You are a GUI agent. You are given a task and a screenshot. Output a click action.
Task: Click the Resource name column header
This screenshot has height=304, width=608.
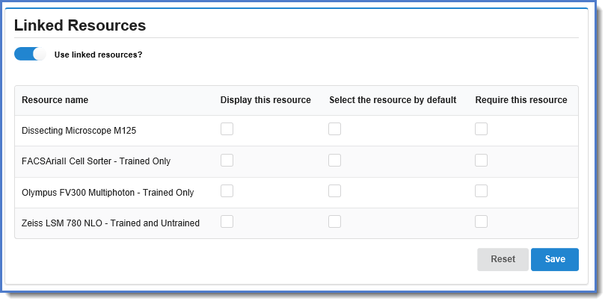(55, 100)
